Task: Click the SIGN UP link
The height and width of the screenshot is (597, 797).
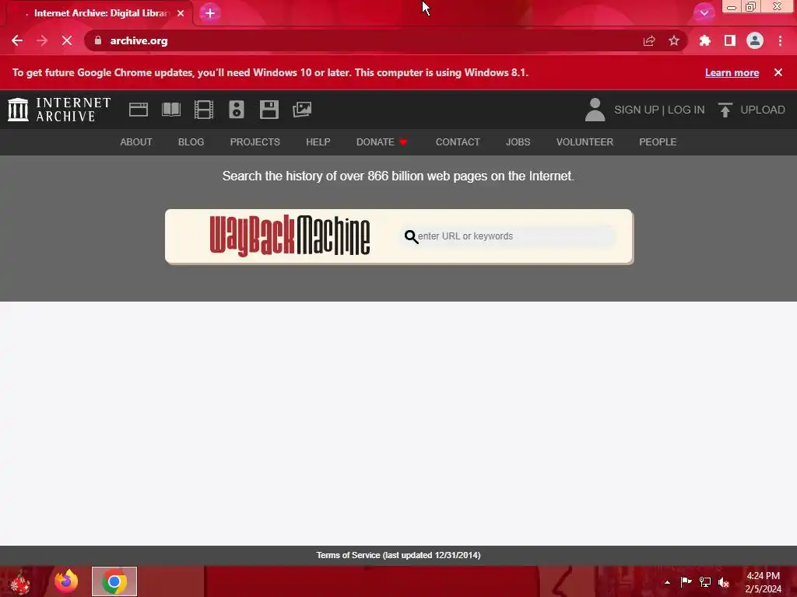Action: coord(636,110)
